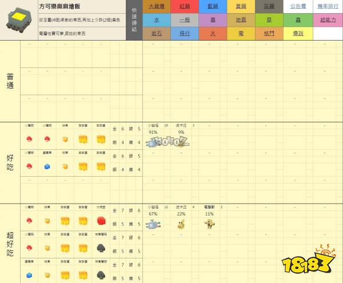Jump to the 草 grass type link

click(269, 20)
